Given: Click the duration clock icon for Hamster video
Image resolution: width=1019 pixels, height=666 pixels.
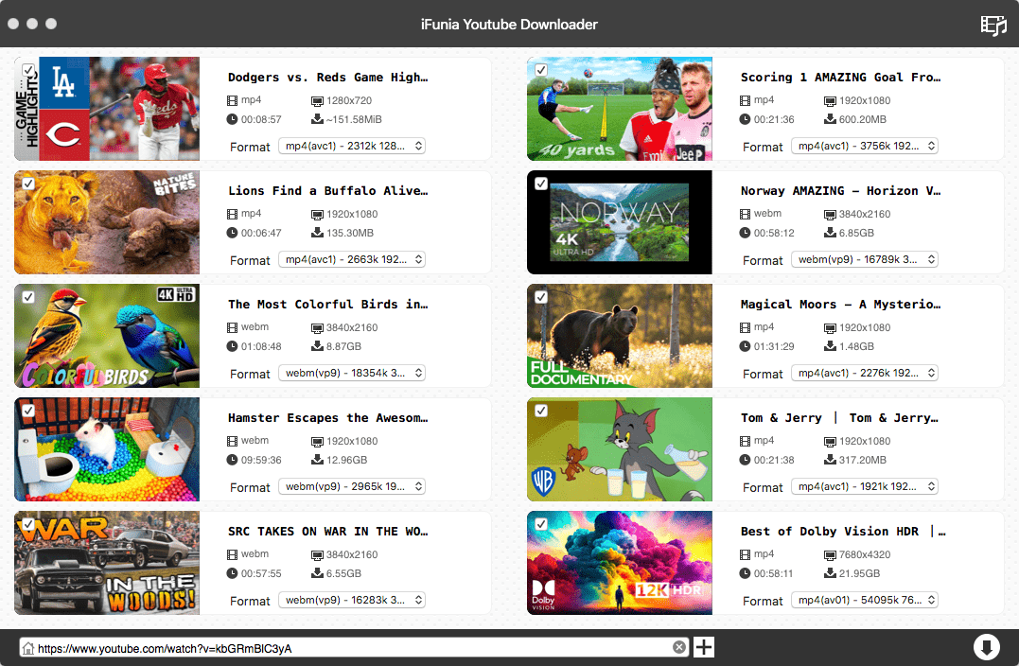Looking at the screenshot, I should (x=233, y=460).
